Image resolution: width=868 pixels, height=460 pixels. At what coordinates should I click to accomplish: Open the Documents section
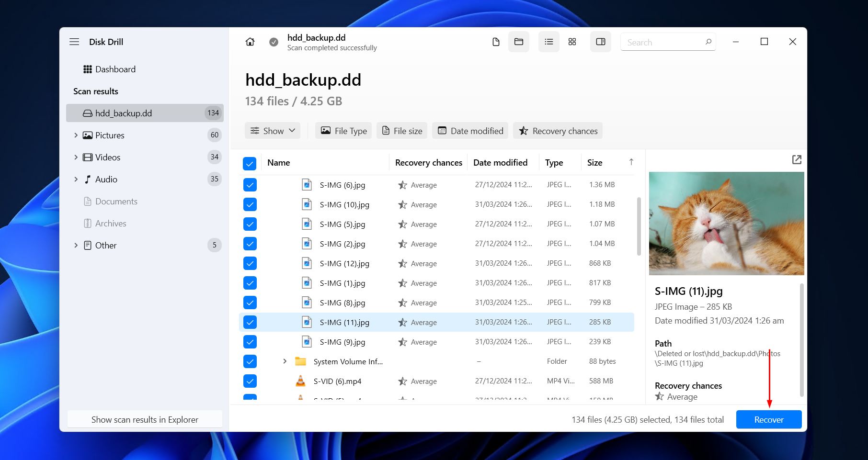116,201
